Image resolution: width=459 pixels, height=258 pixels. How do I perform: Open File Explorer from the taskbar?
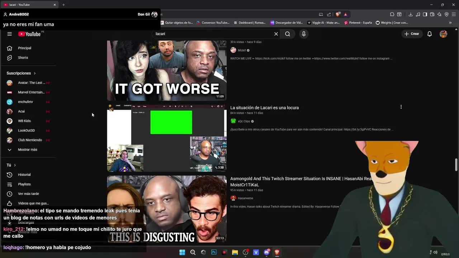pos(235,252)
